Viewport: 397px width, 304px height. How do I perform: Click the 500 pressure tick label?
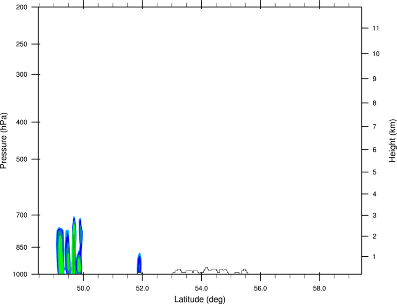pyautogui.click(x=21, y=159)
